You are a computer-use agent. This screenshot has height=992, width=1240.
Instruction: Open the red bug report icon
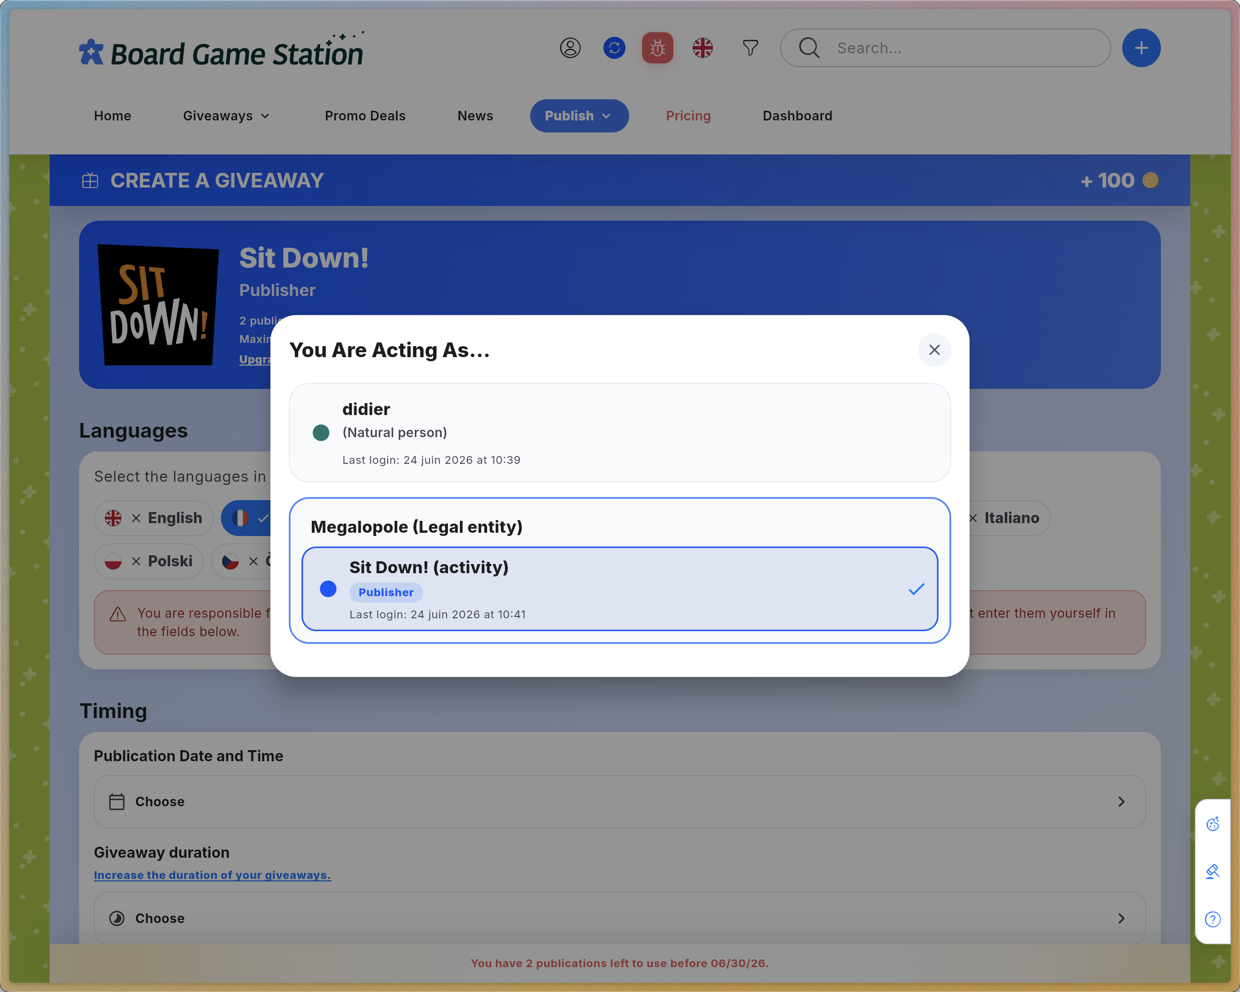coord(657,48)
